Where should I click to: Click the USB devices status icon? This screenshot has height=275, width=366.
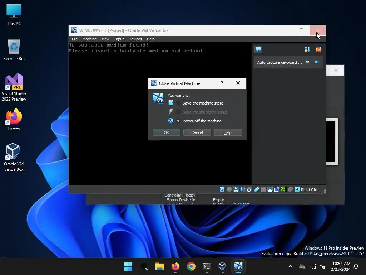[x=257, y=189]
